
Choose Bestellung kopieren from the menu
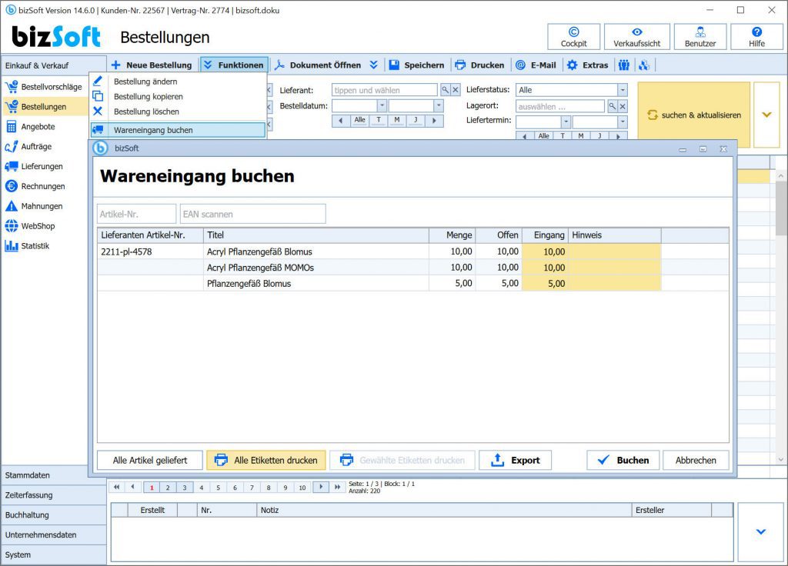pos(149,96)
